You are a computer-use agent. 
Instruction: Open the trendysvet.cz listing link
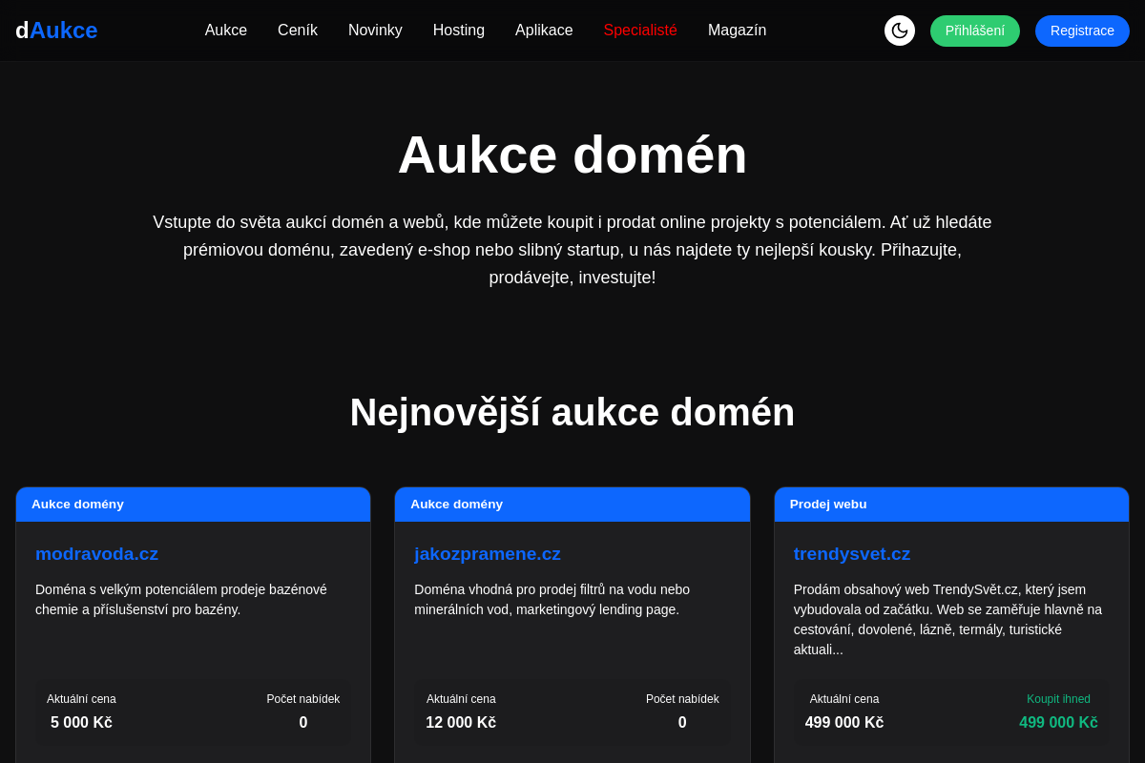point(852,554)
